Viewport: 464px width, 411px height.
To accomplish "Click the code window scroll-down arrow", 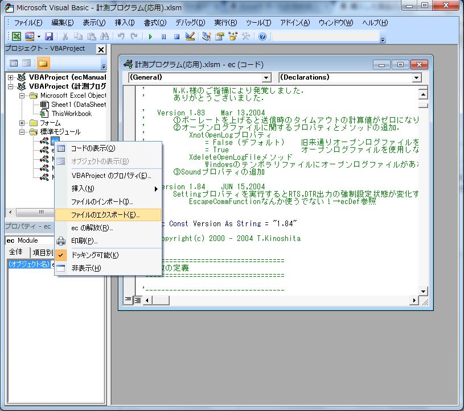I will (x=423, y=291).
